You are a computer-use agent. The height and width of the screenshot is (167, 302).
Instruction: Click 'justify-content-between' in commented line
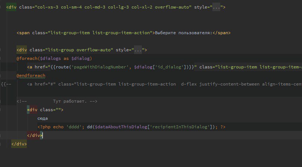[x=229, y=84]
